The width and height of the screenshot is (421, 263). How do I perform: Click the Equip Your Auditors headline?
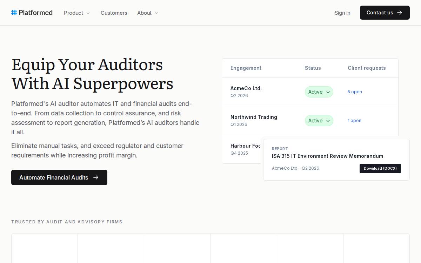coord(92,74)
